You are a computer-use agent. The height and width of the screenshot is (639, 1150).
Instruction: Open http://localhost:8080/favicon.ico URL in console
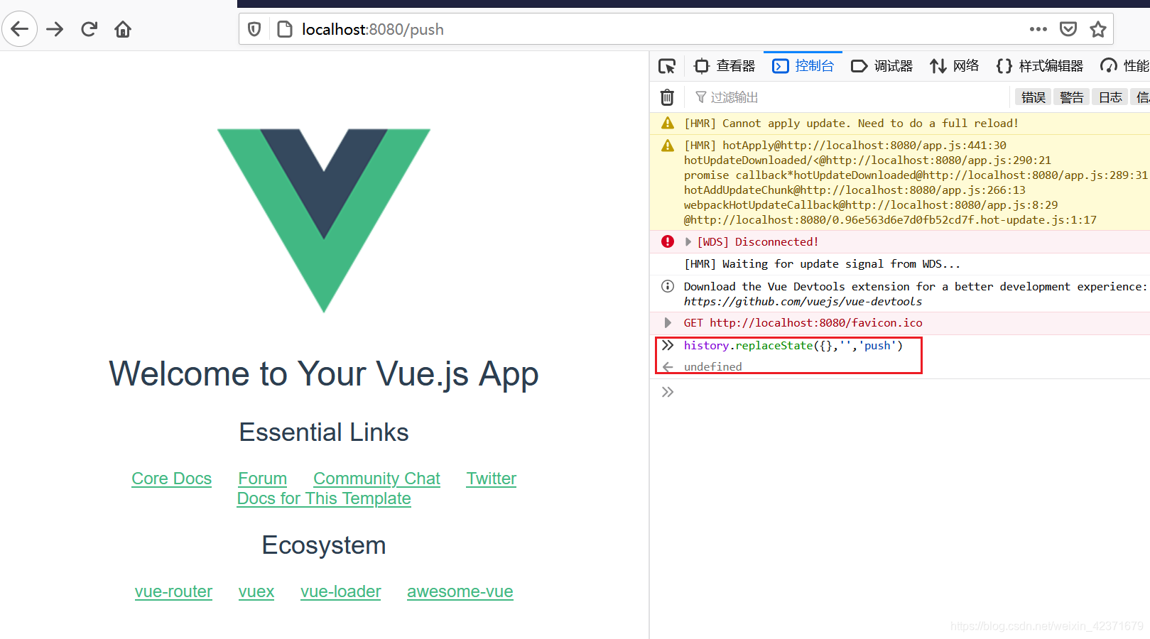(x=816, y=323)
